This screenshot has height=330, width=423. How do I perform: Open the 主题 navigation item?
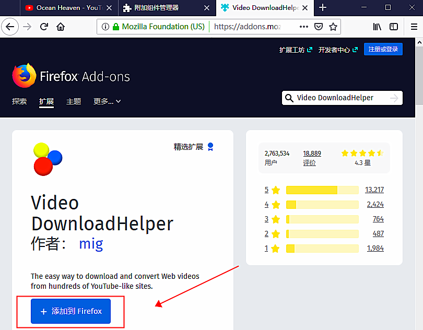[74, 101]
